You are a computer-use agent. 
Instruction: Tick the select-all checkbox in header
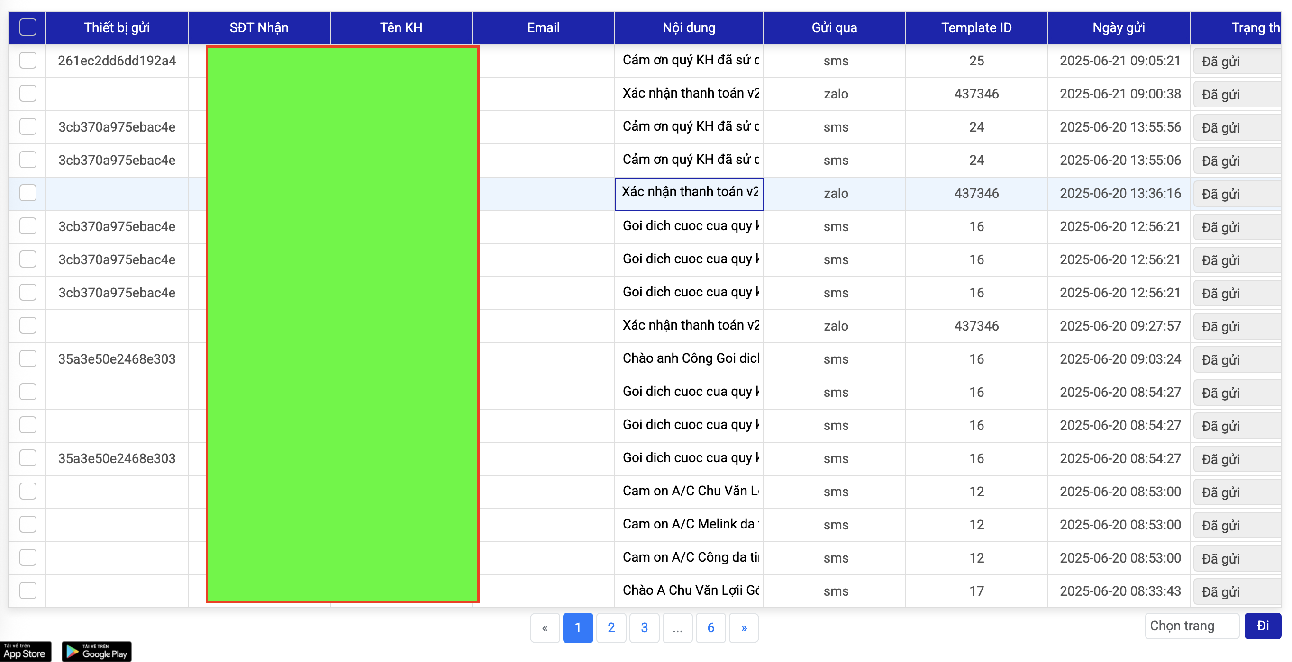pyautogui.click(x=27, y=27)
